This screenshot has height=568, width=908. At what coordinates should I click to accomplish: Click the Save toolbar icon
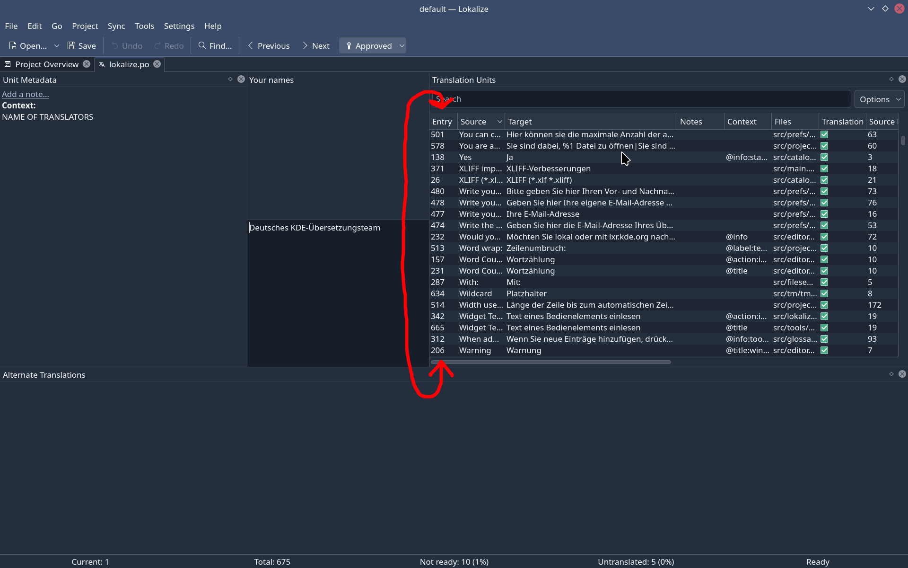click(x=71, y=46)
